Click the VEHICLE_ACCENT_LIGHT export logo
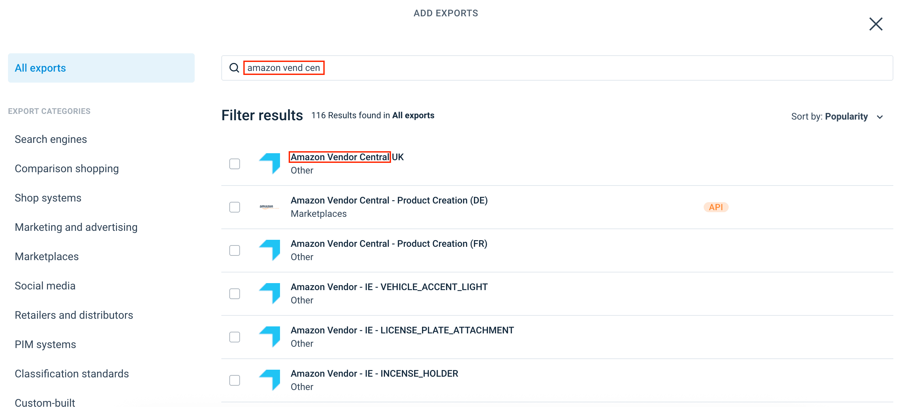Viewport: 912px width, 407px height. point(270,293)
